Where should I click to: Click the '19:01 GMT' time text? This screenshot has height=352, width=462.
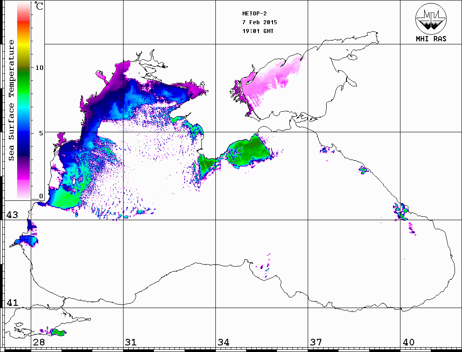click(258, 31)
